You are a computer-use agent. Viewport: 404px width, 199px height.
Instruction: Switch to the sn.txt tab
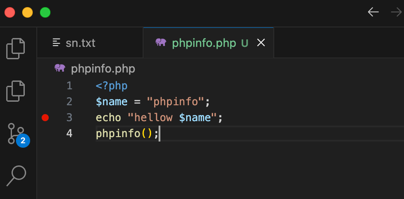coord(90,43)
